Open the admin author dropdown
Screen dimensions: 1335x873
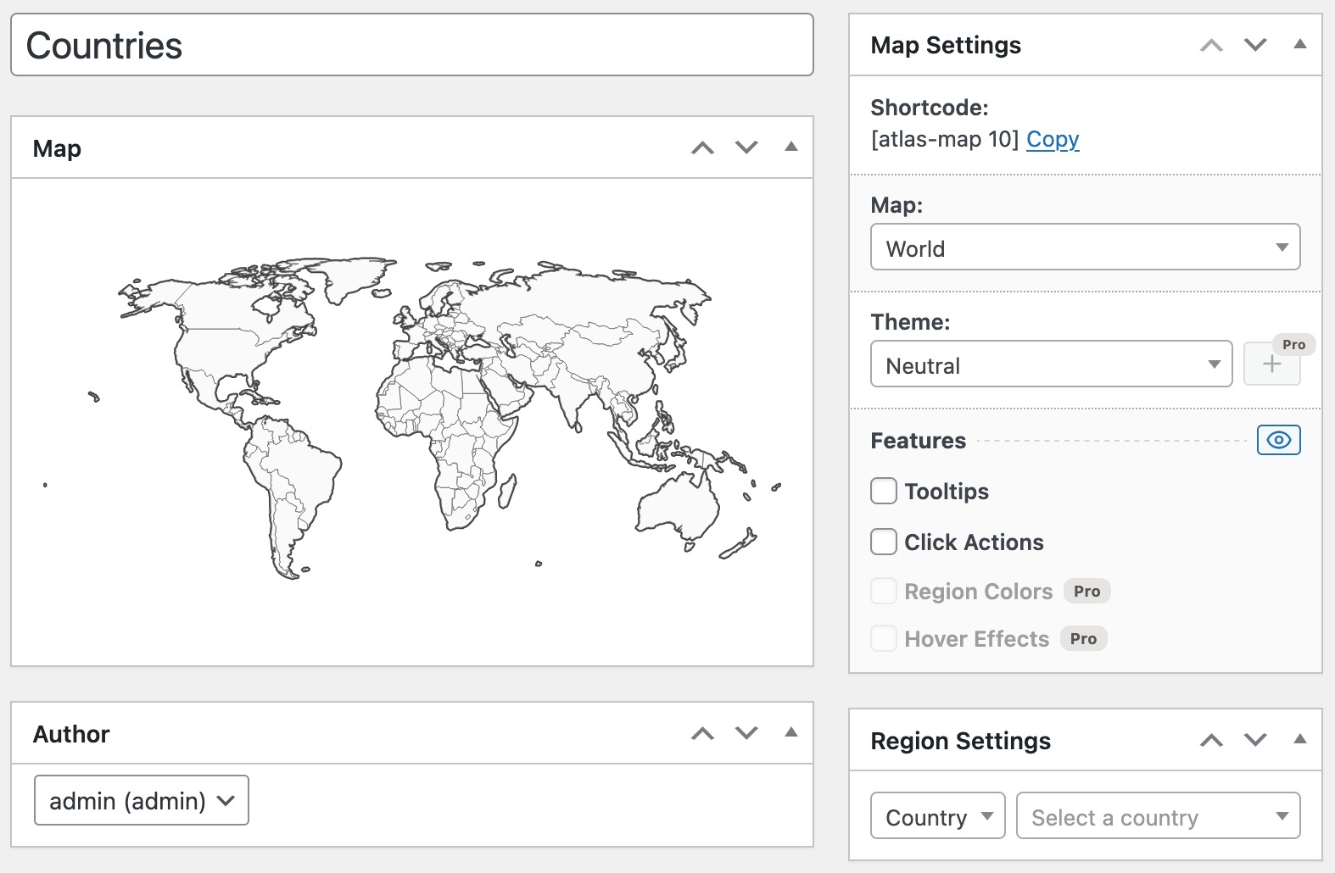(x=142, y=800)
